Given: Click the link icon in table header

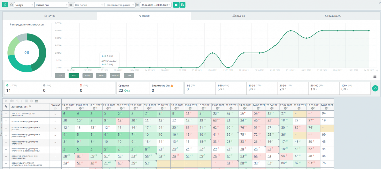Looking at the screenshot, I should (x=6, y=107).
